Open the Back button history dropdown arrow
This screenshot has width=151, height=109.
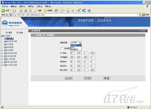click(11, 11)
